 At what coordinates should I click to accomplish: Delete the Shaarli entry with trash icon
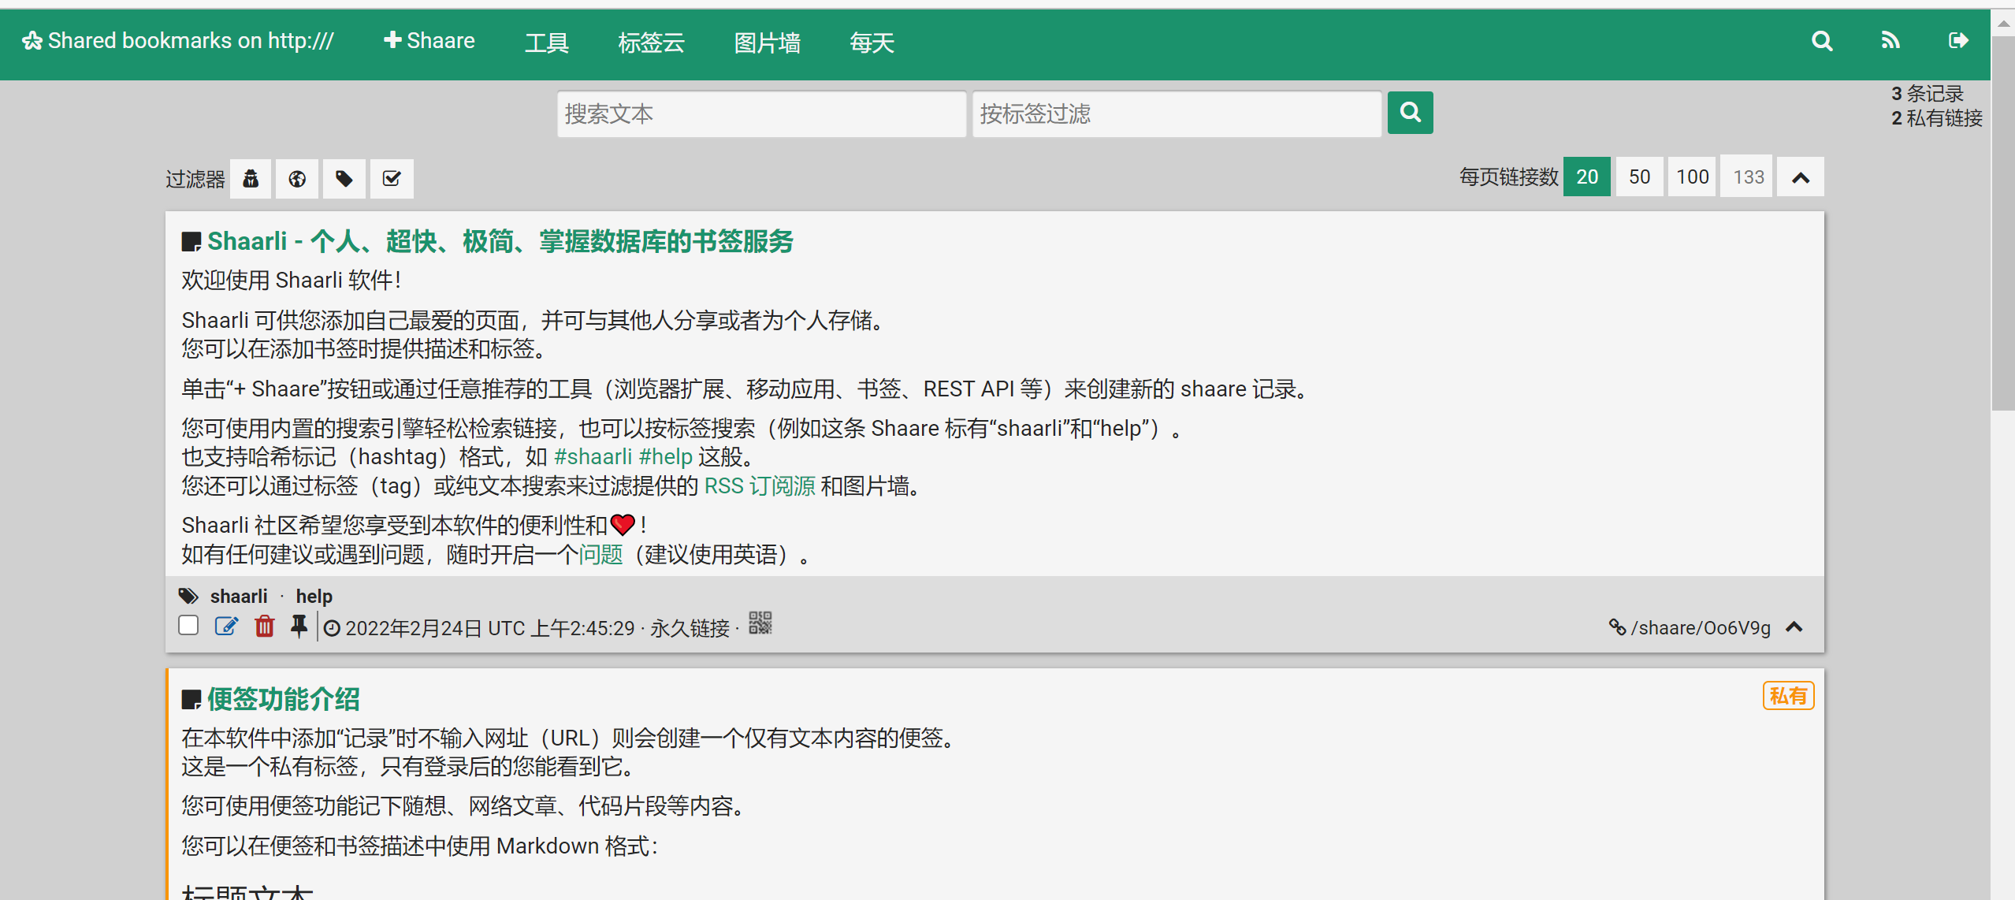coord(265,627)
